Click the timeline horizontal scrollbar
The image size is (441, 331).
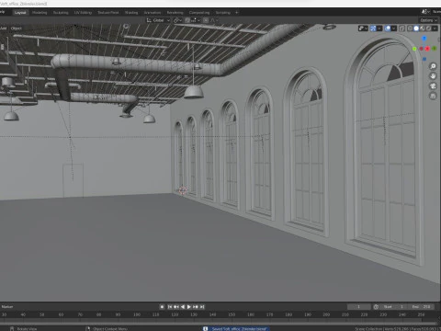[x=219, y=323]
